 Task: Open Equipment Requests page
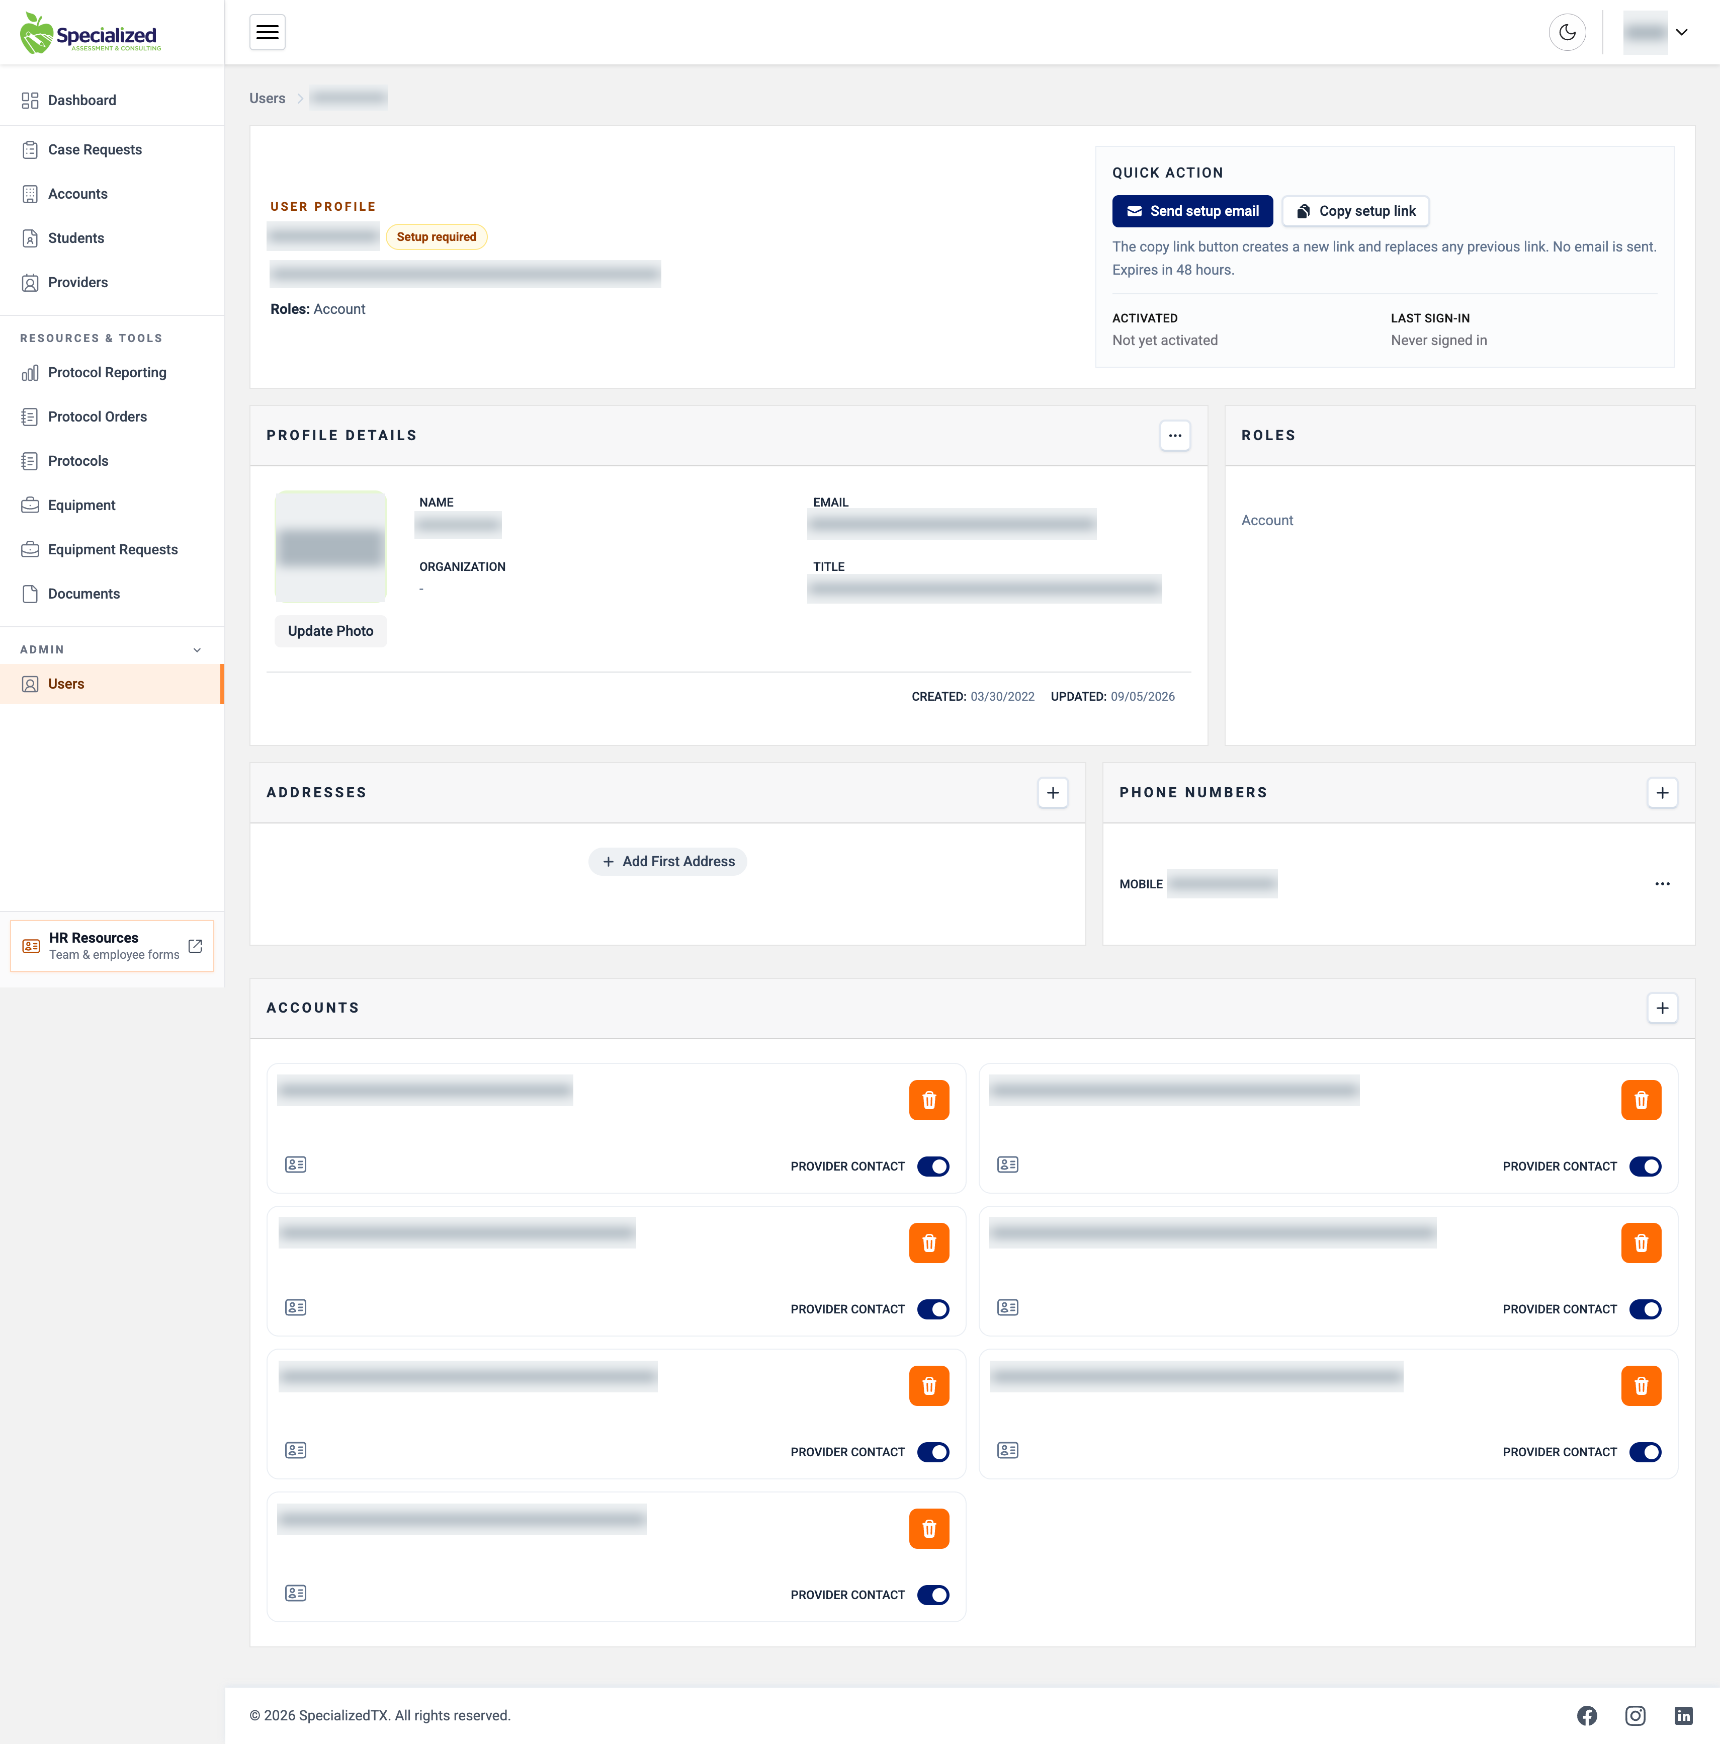112,550
